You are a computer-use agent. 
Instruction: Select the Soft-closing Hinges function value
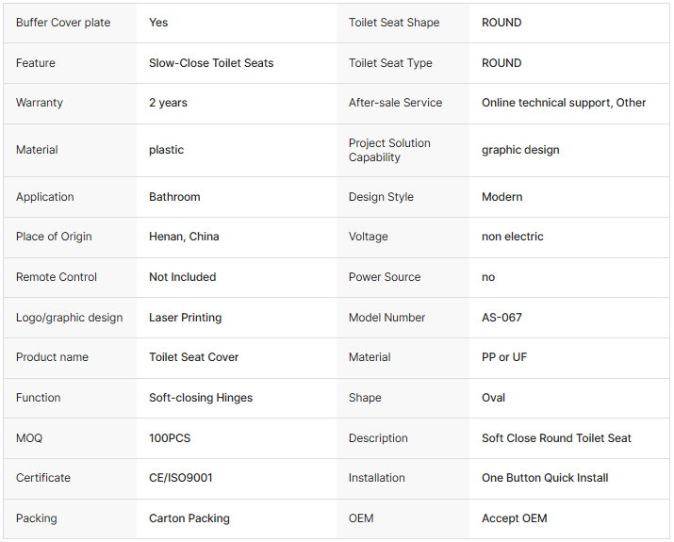(x=201, y=398)
